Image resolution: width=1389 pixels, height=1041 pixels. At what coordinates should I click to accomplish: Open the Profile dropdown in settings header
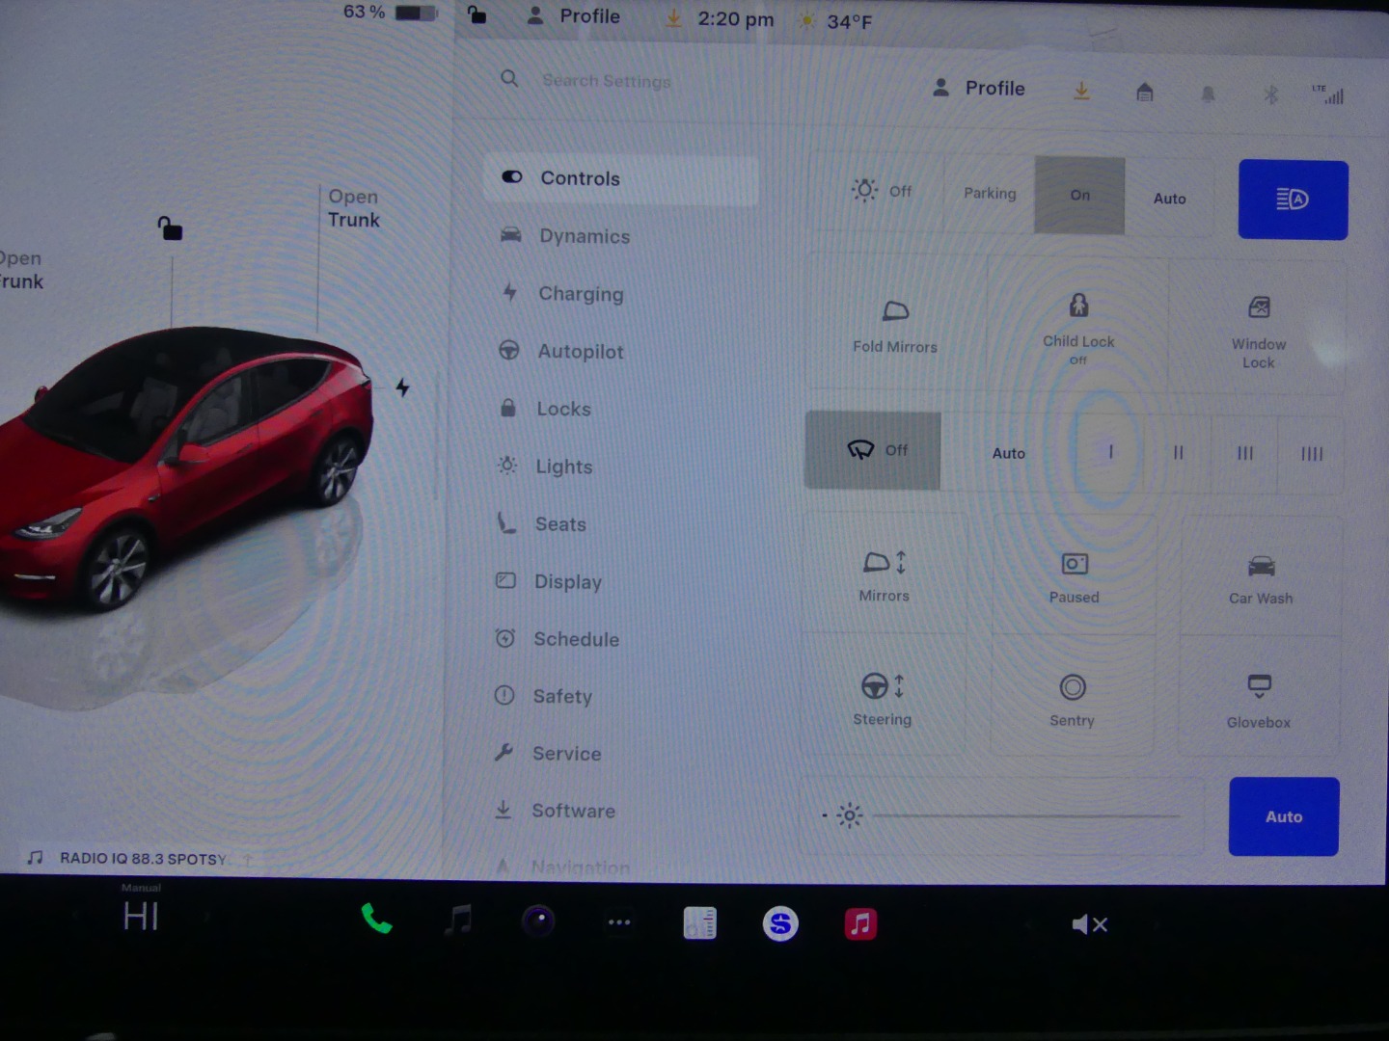tap(980, 89)
